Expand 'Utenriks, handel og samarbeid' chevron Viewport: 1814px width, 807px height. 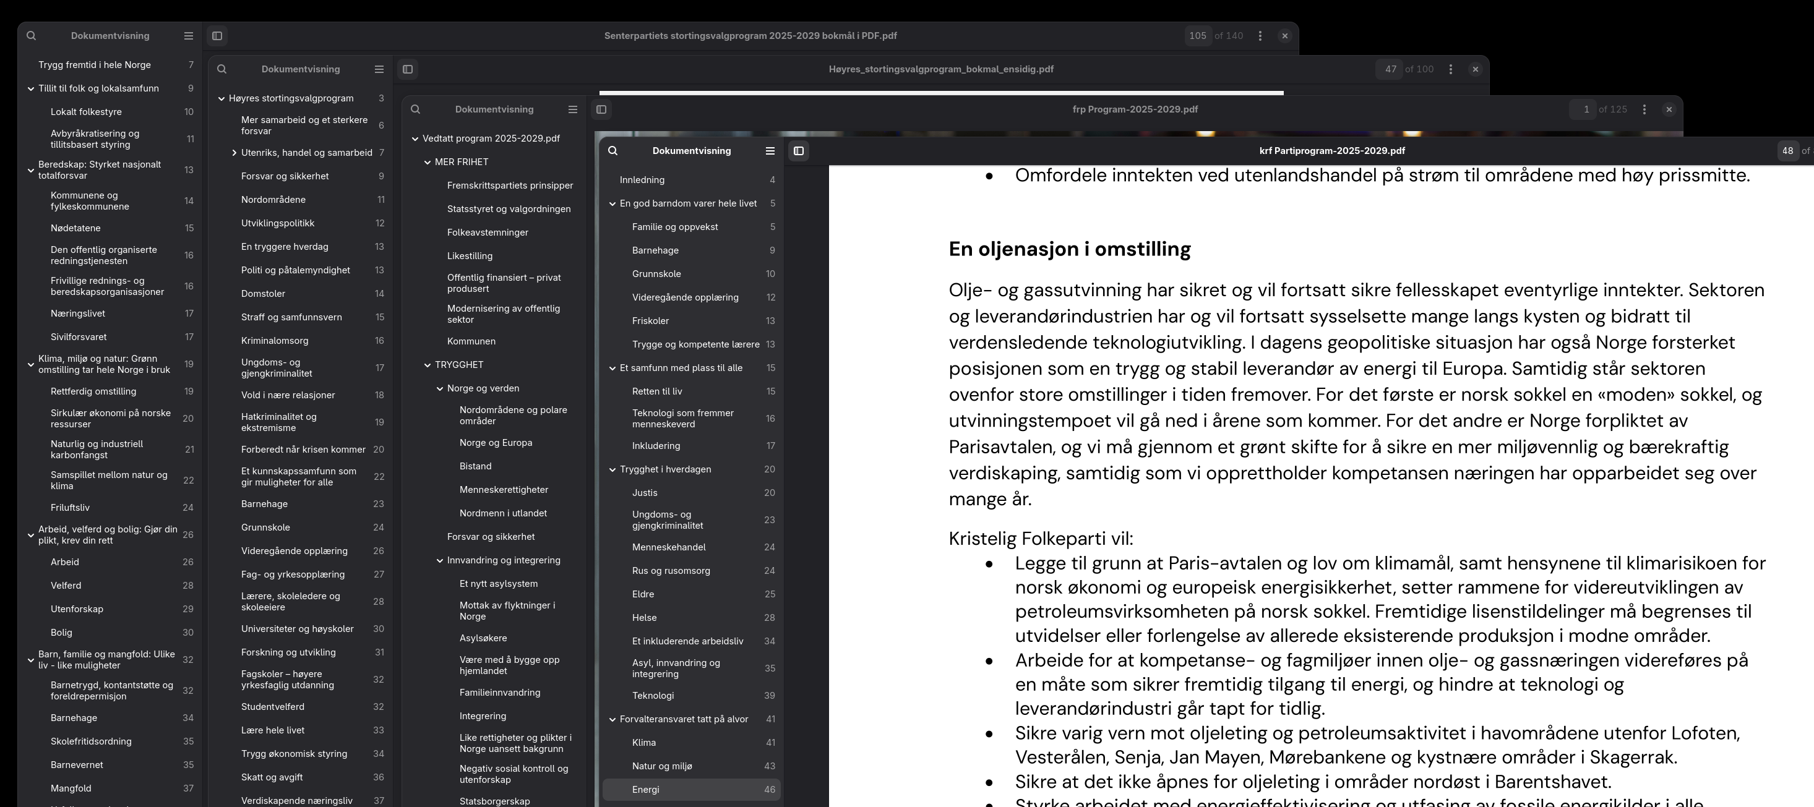(x=234, y=153)
